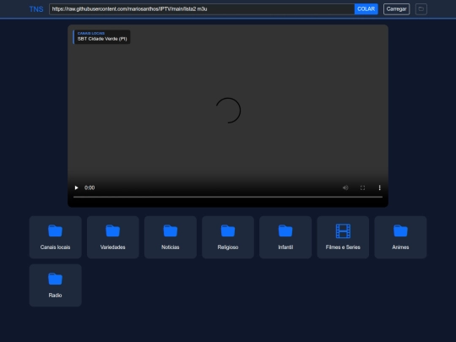Open the Noticias folder icon
The width and height of the screenshot is (456, 342).
click(x=171, y=231)
